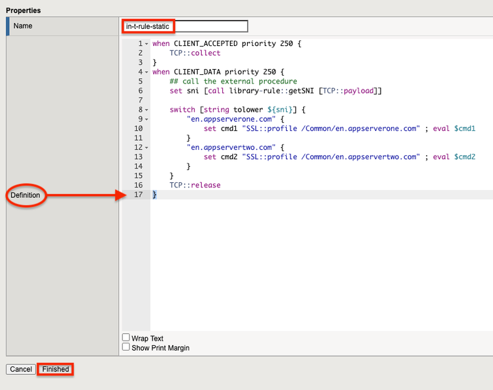Enable the Wrap Text checkbox
Viewport: 493px width, 390px height.
click(126, 338)
